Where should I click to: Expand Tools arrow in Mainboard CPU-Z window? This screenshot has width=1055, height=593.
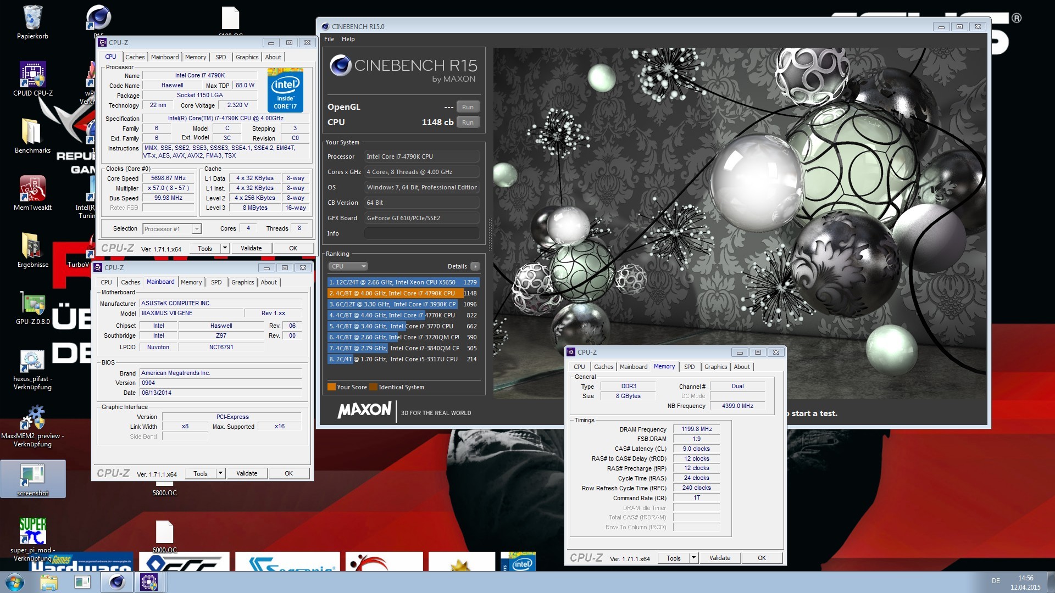pos(220,473)
